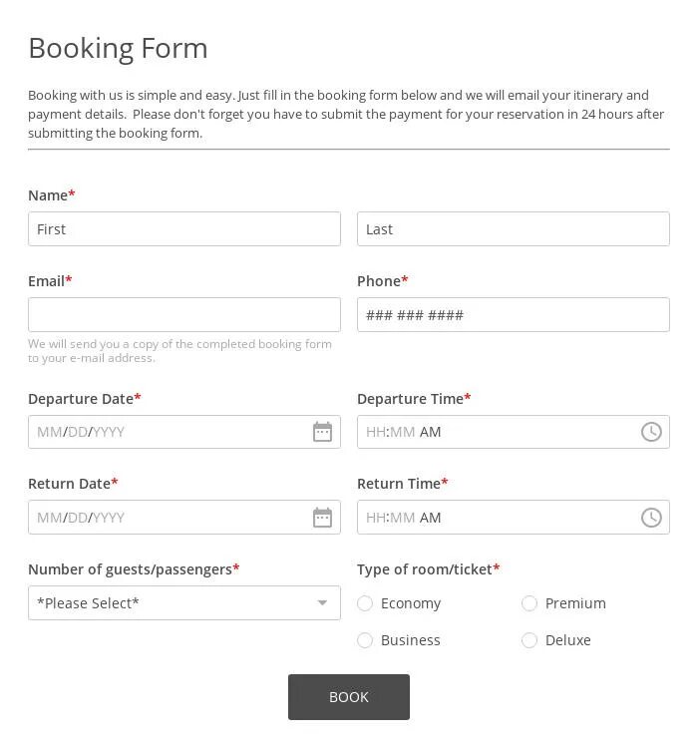The image size is (698, 748).
Task: Open the Departure Date calendar picker icon
Action: point(322,432)
